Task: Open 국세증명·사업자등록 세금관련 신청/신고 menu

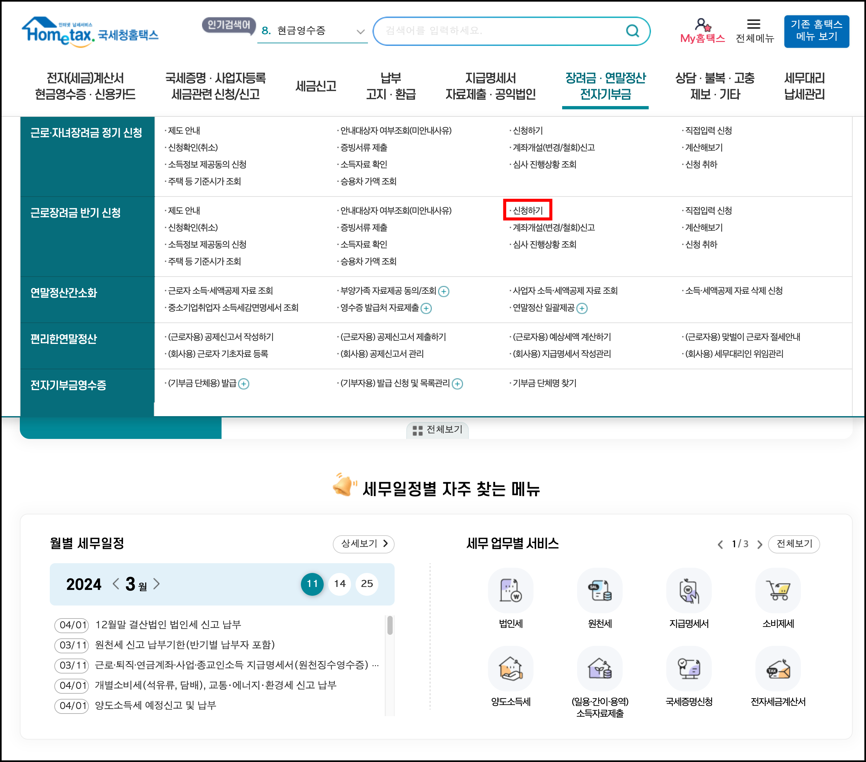Action: [215, 86]
